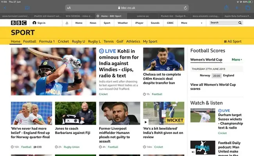
Task: Tap the Safari share icon
Action: [226, 8]
